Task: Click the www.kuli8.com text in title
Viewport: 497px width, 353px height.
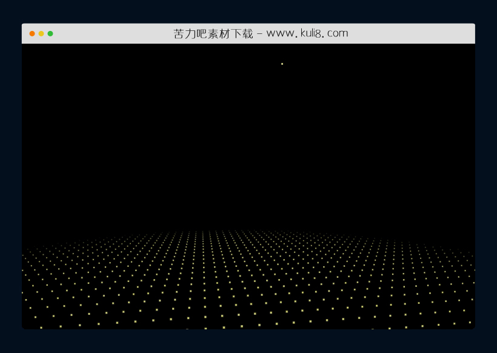Action: [x=307, y=33]
